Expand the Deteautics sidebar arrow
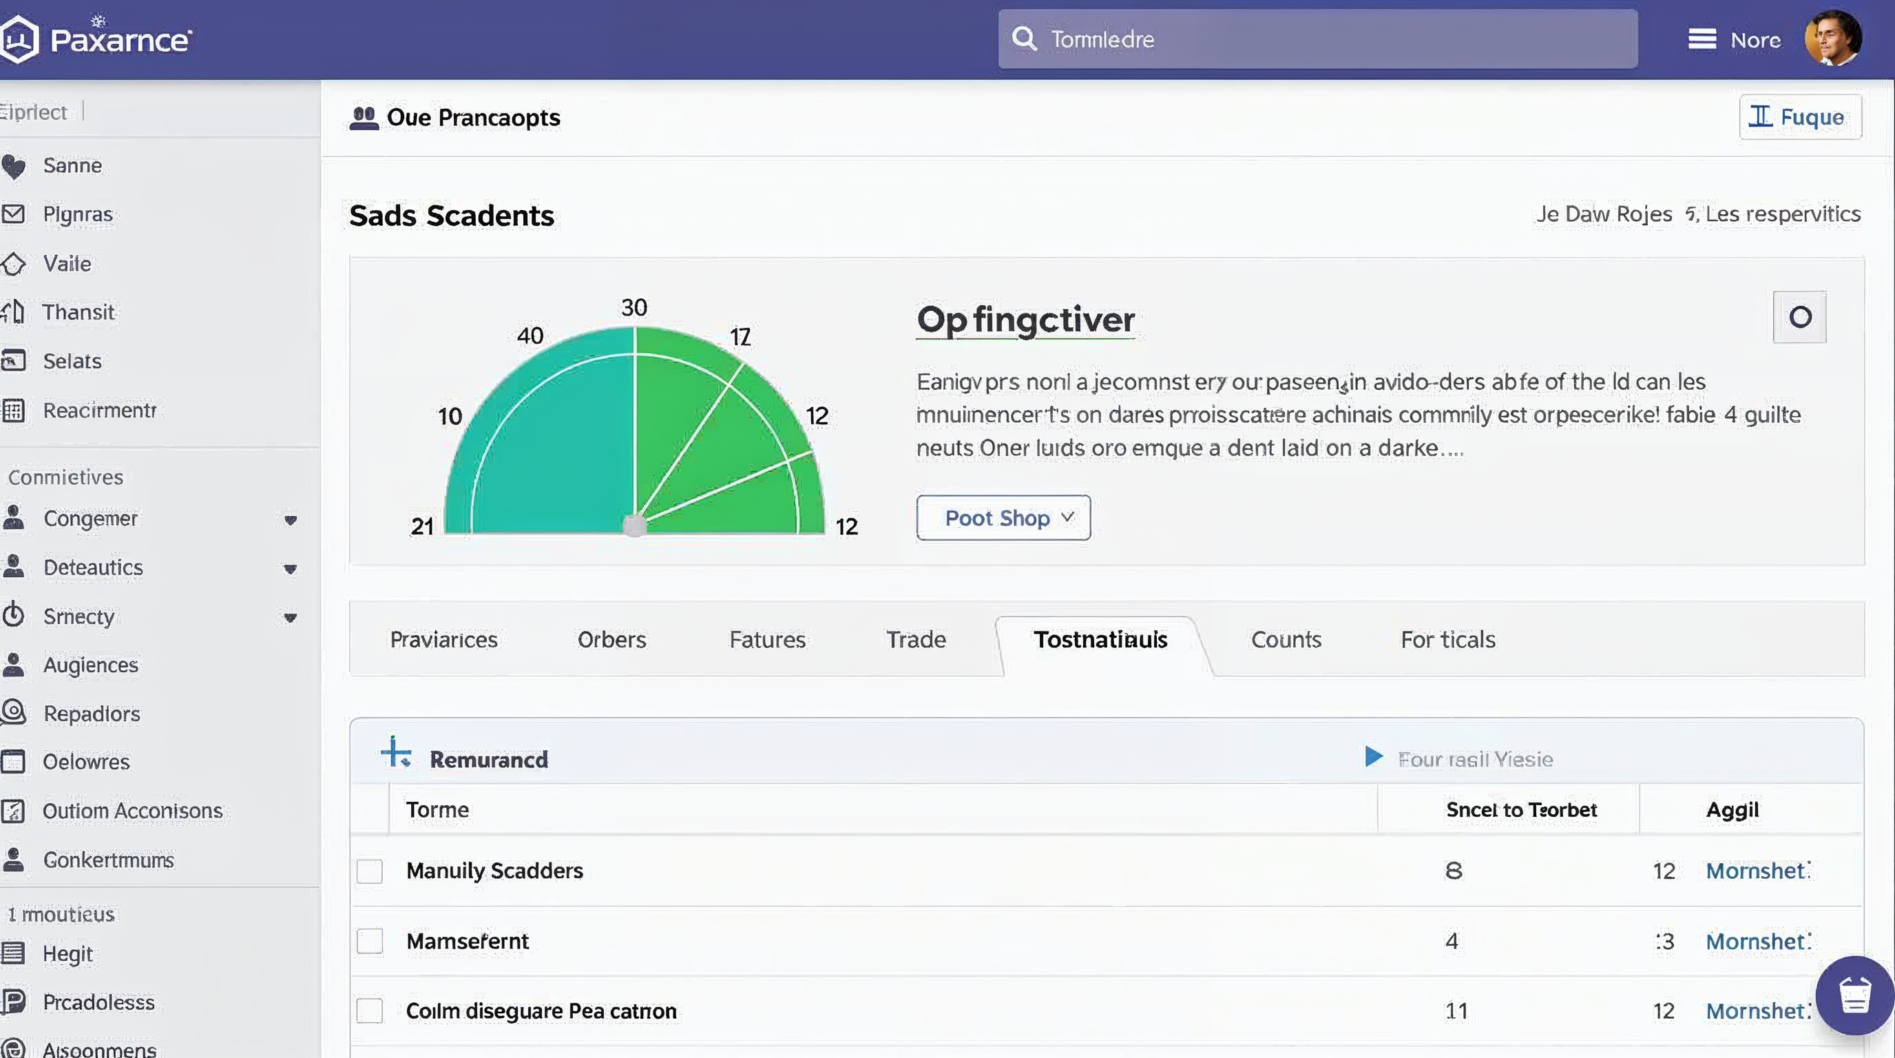 click(x=291, y=569)
